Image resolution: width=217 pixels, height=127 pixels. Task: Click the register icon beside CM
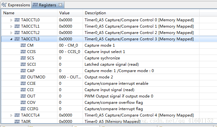23,45
